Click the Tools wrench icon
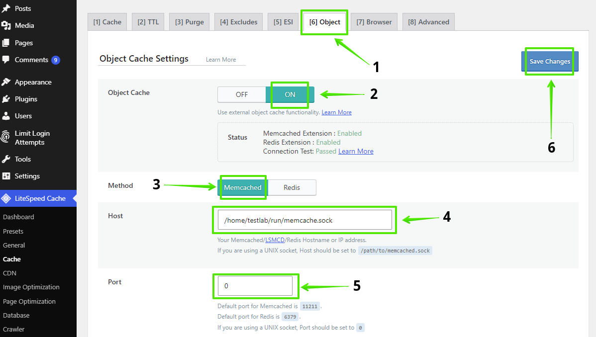The height and width of the screenshot is (337, 596). (5, 159)
